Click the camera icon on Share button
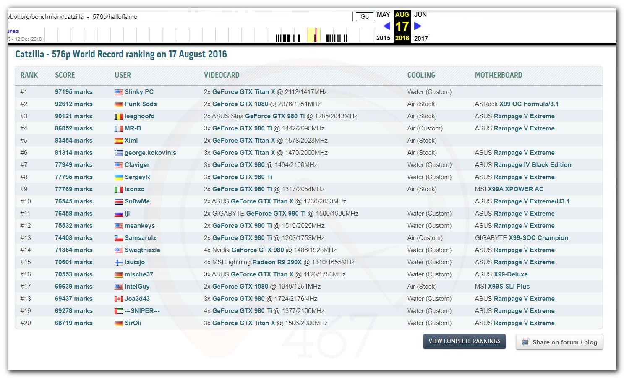The image size is (624, 378). pos(525,342)
